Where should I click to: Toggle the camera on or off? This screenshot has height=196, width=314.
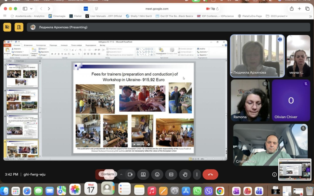point(130,174)
